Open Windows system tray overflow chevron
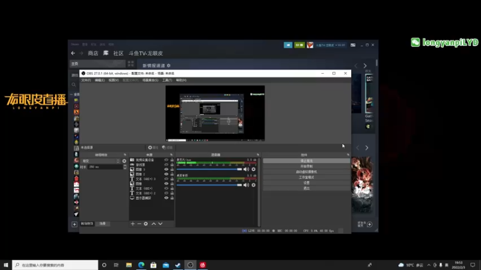The width and height of the screenshot is (481, 270). pos(429,265)
